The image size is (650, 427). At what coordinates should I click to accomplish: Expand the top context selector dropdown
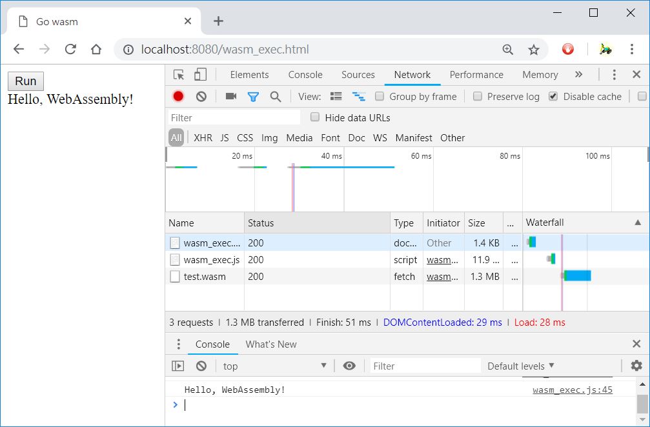tap(274, 366)
